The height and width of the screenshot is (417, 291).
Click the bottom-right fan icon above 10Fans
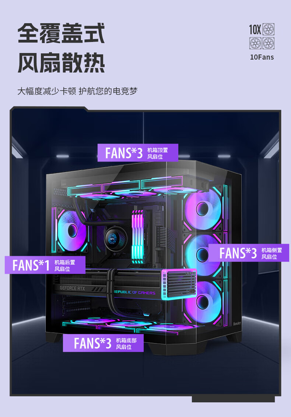[269, 43]
